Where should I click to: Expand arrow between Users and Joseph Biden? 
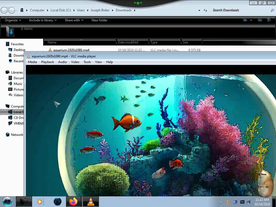pyautogui.click(x=88, y=11)
